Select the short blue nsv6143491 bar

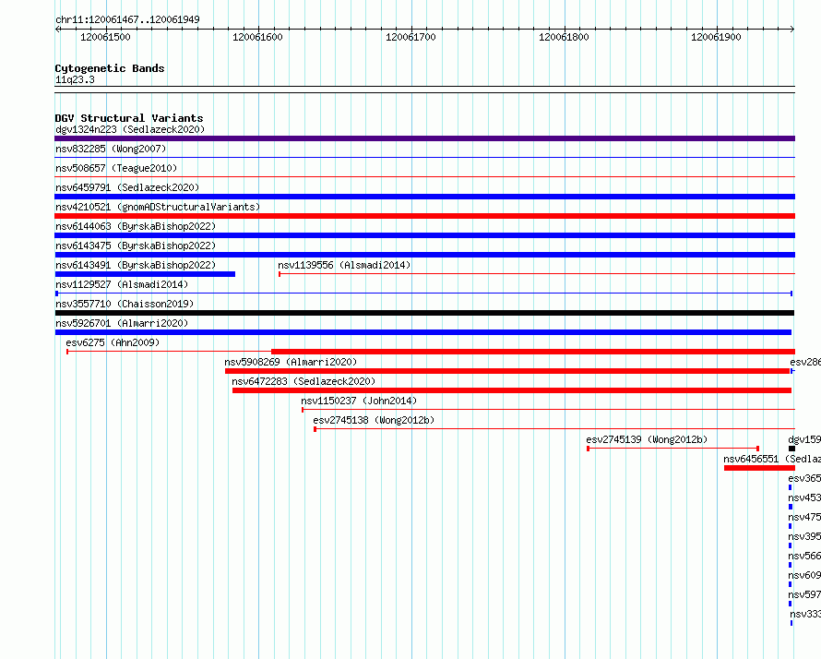click(x=145, y=274)
